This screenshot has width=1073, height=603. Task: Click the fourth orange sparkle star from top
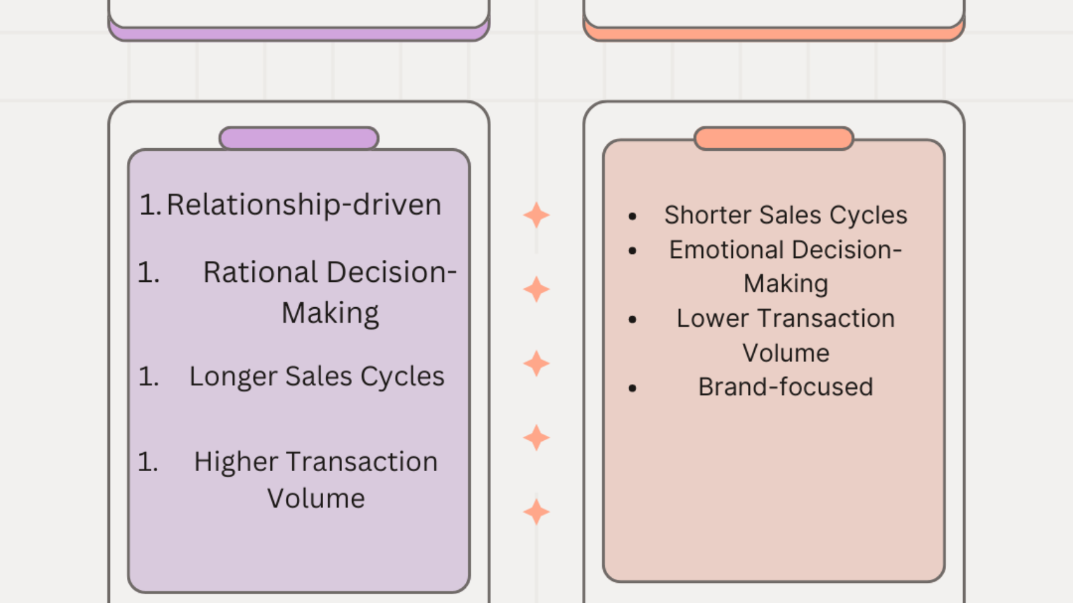[x=536, y=438]
